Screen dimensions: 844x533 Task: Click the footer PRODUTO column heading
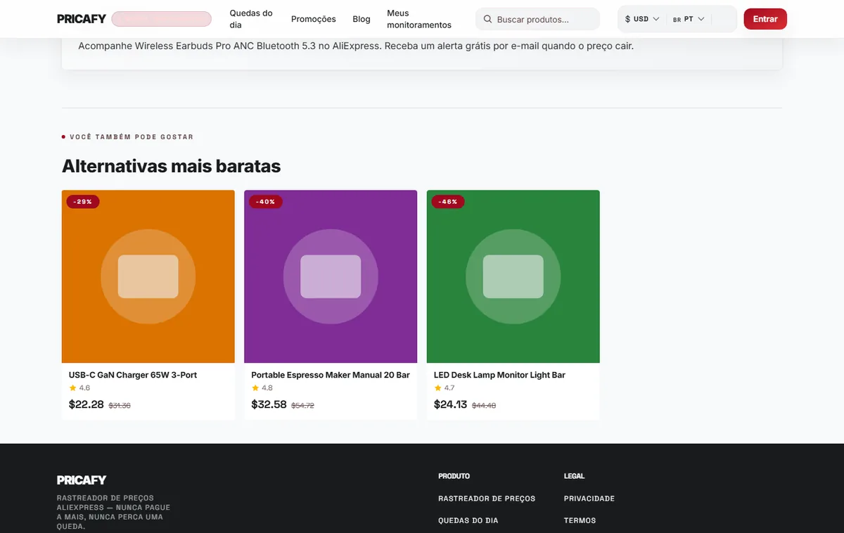click(454, 476)
